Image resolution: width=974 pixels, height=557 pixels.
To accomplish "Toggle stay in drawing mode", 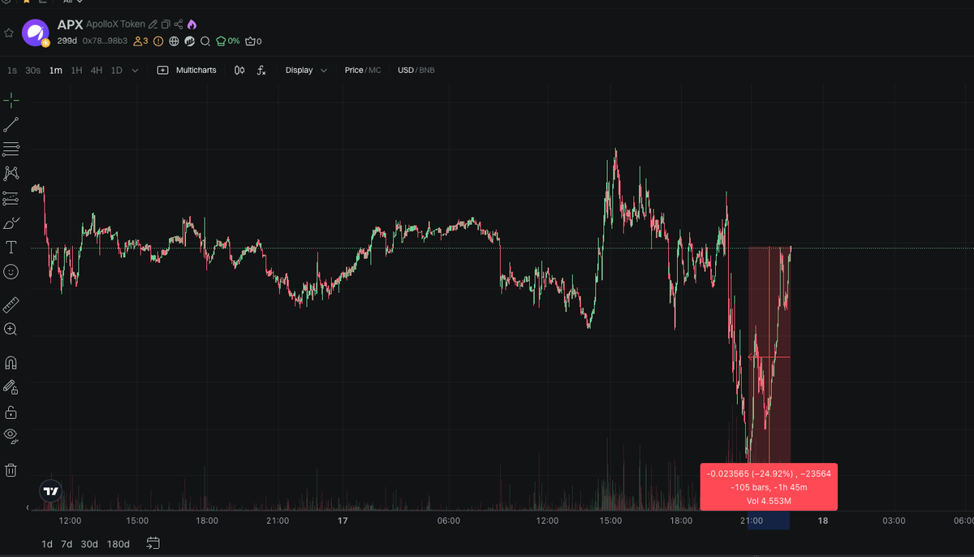I will pyautogui.click(x=11, y=386).
